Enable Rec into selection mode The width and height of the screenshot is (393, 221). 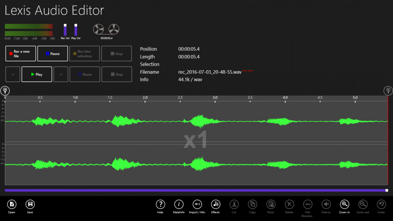pos(84,53)
